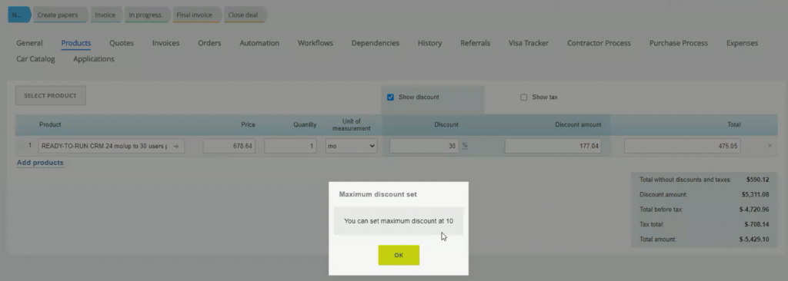Click Total without discounts value $590.12

pos(758,180)
